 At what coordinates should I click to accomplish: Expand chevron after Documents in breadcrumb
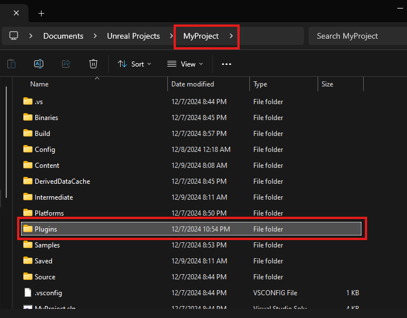click(95, 36)
